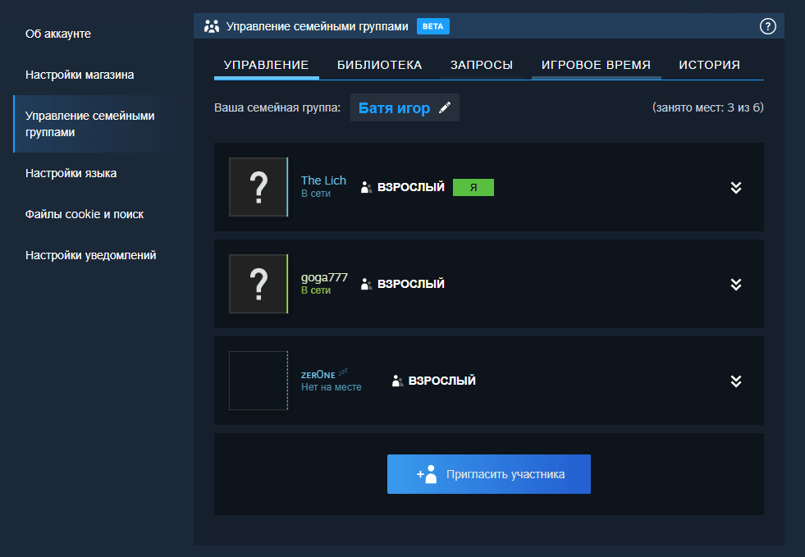Screen dimensions: 805x557
Task: Click the family group icon in the header
Action: tap(211, 25)
